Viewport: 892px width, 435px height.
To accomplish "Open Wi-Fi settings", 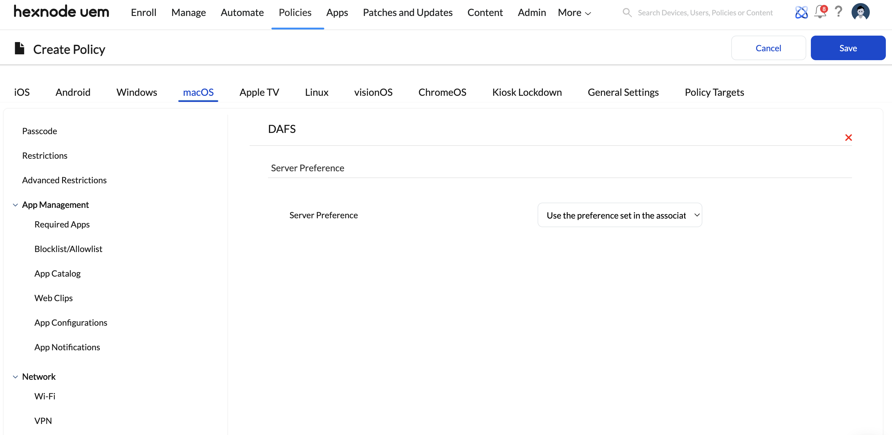I will click(x=45, y=396).
